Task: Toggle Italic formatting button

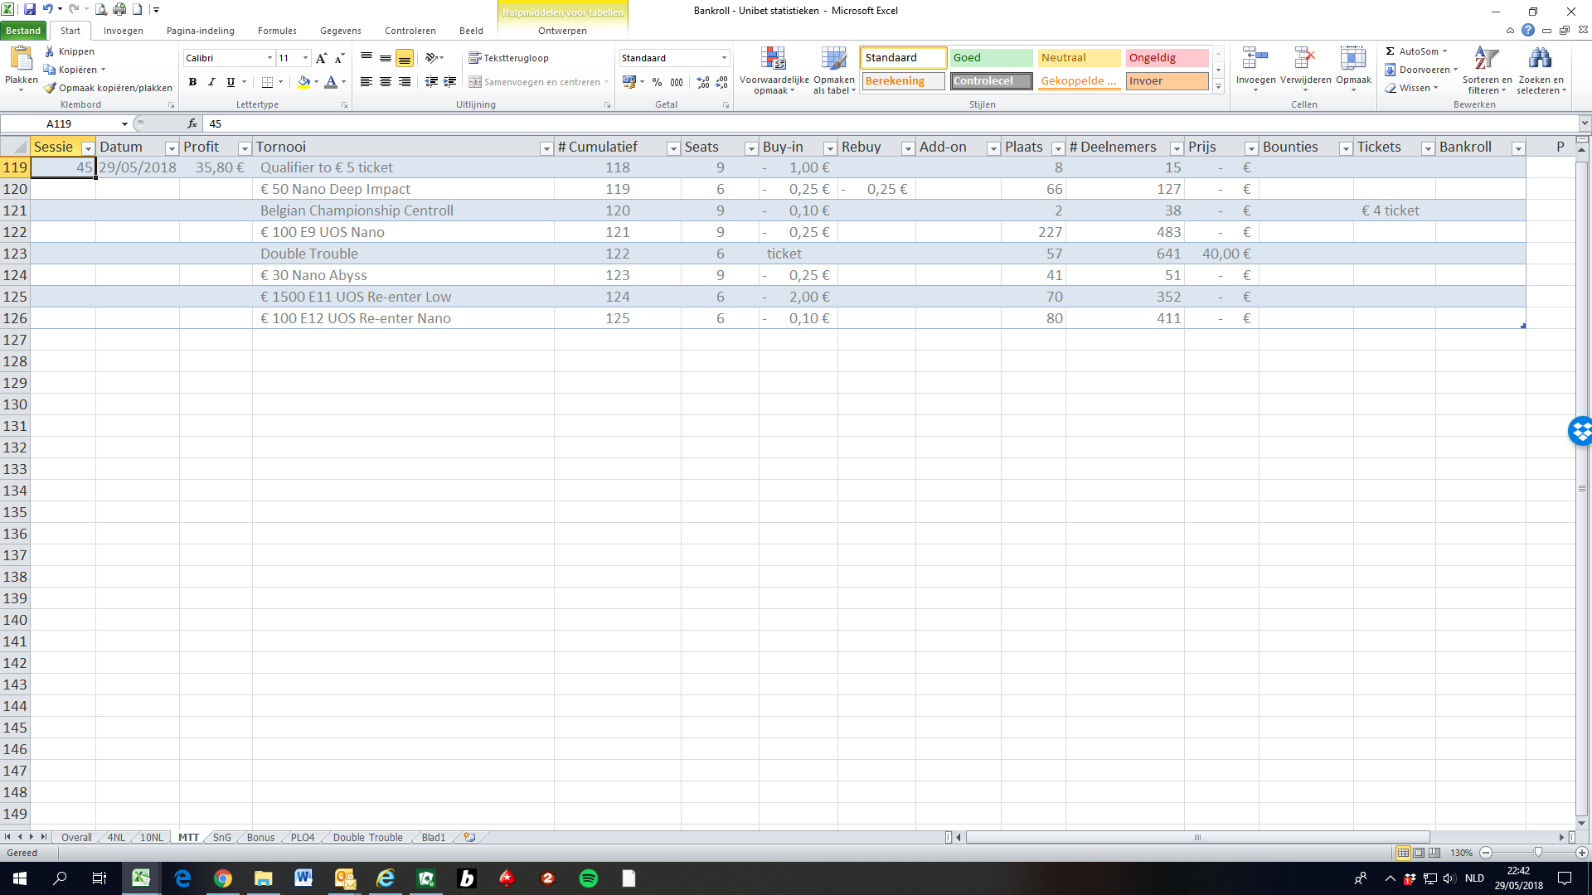Action: click(x=211, y=82)
